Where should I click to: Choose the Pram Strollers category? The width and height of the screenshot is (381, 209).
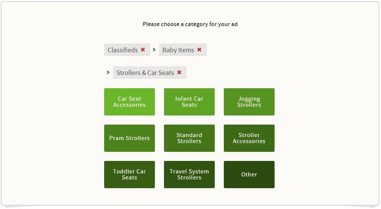tap(130, 138)
